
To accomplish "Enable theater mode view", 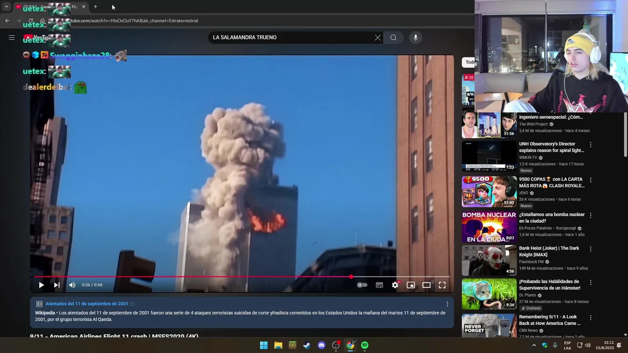I will (426, 285).
